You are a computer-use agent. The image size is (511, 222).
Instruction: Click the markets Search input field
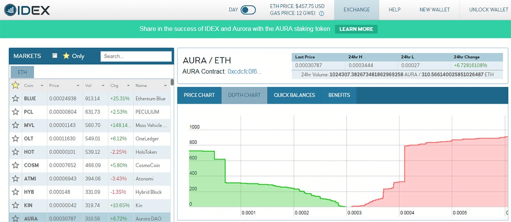[136, 56]
